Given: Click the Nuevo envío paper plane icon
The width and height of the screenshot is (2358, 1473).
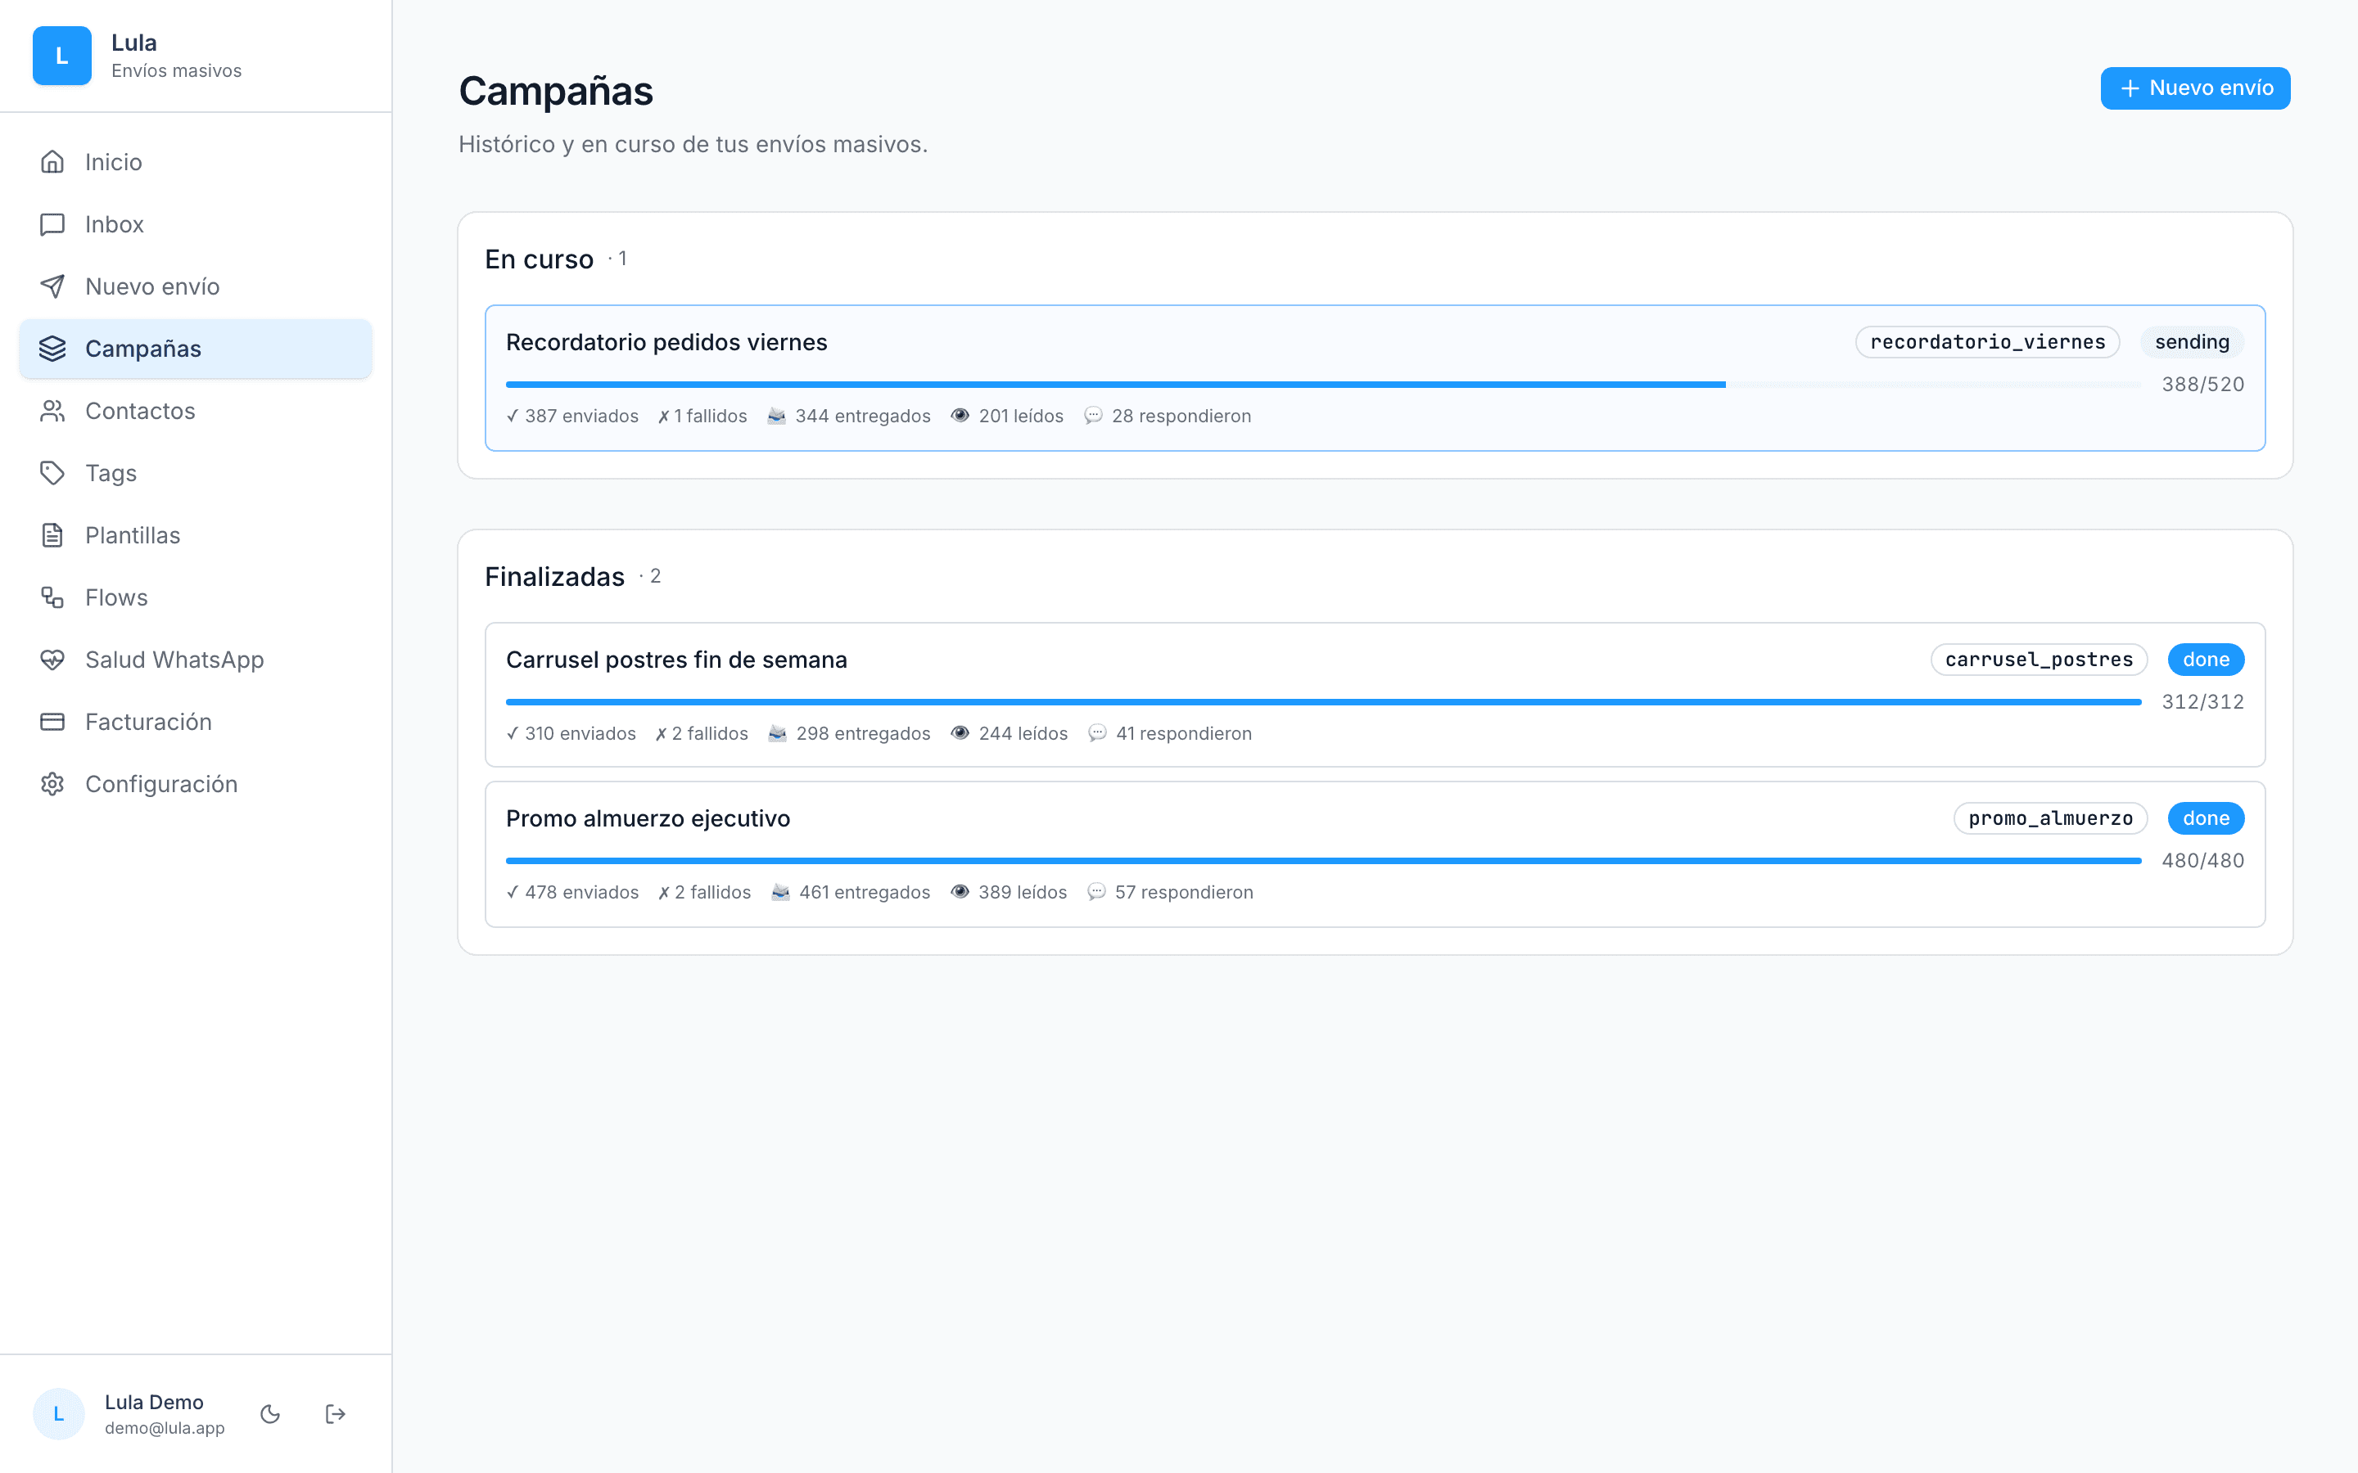Looking at the screenshot, I should click(x=52, y=286).
